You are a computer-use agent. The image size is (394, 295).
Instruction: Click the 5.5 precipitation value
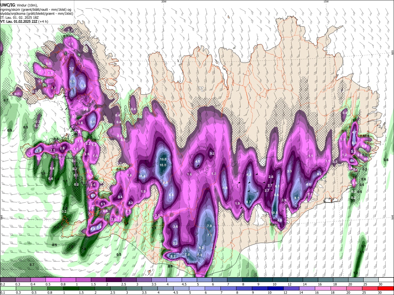click(x=93, y=122)
